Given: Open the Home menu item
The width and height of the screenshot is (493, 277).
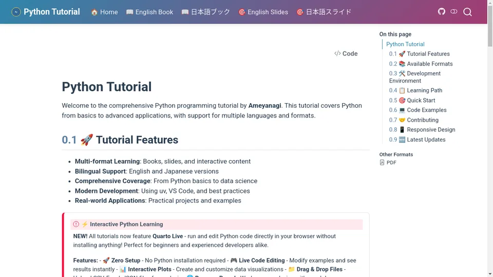Looking at the screenshot, I should click(104, 12).
